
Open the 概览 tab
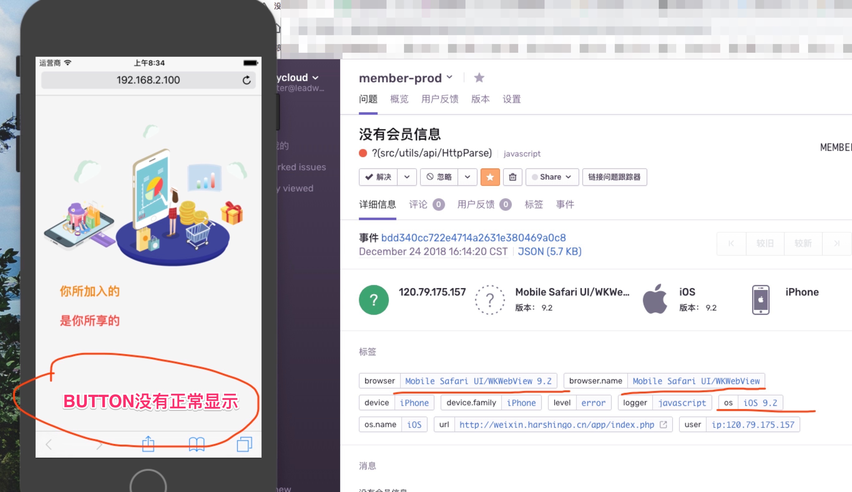(x=399, y=99)
